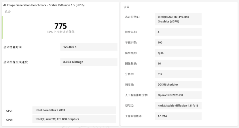Viewport: 239px width, 128px height.
Task: Click the overall score value 775
Action: (x=60, y=26)
